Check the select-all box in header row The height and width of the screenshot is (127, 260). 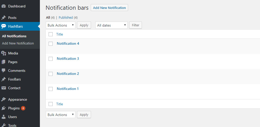[51, 34]
